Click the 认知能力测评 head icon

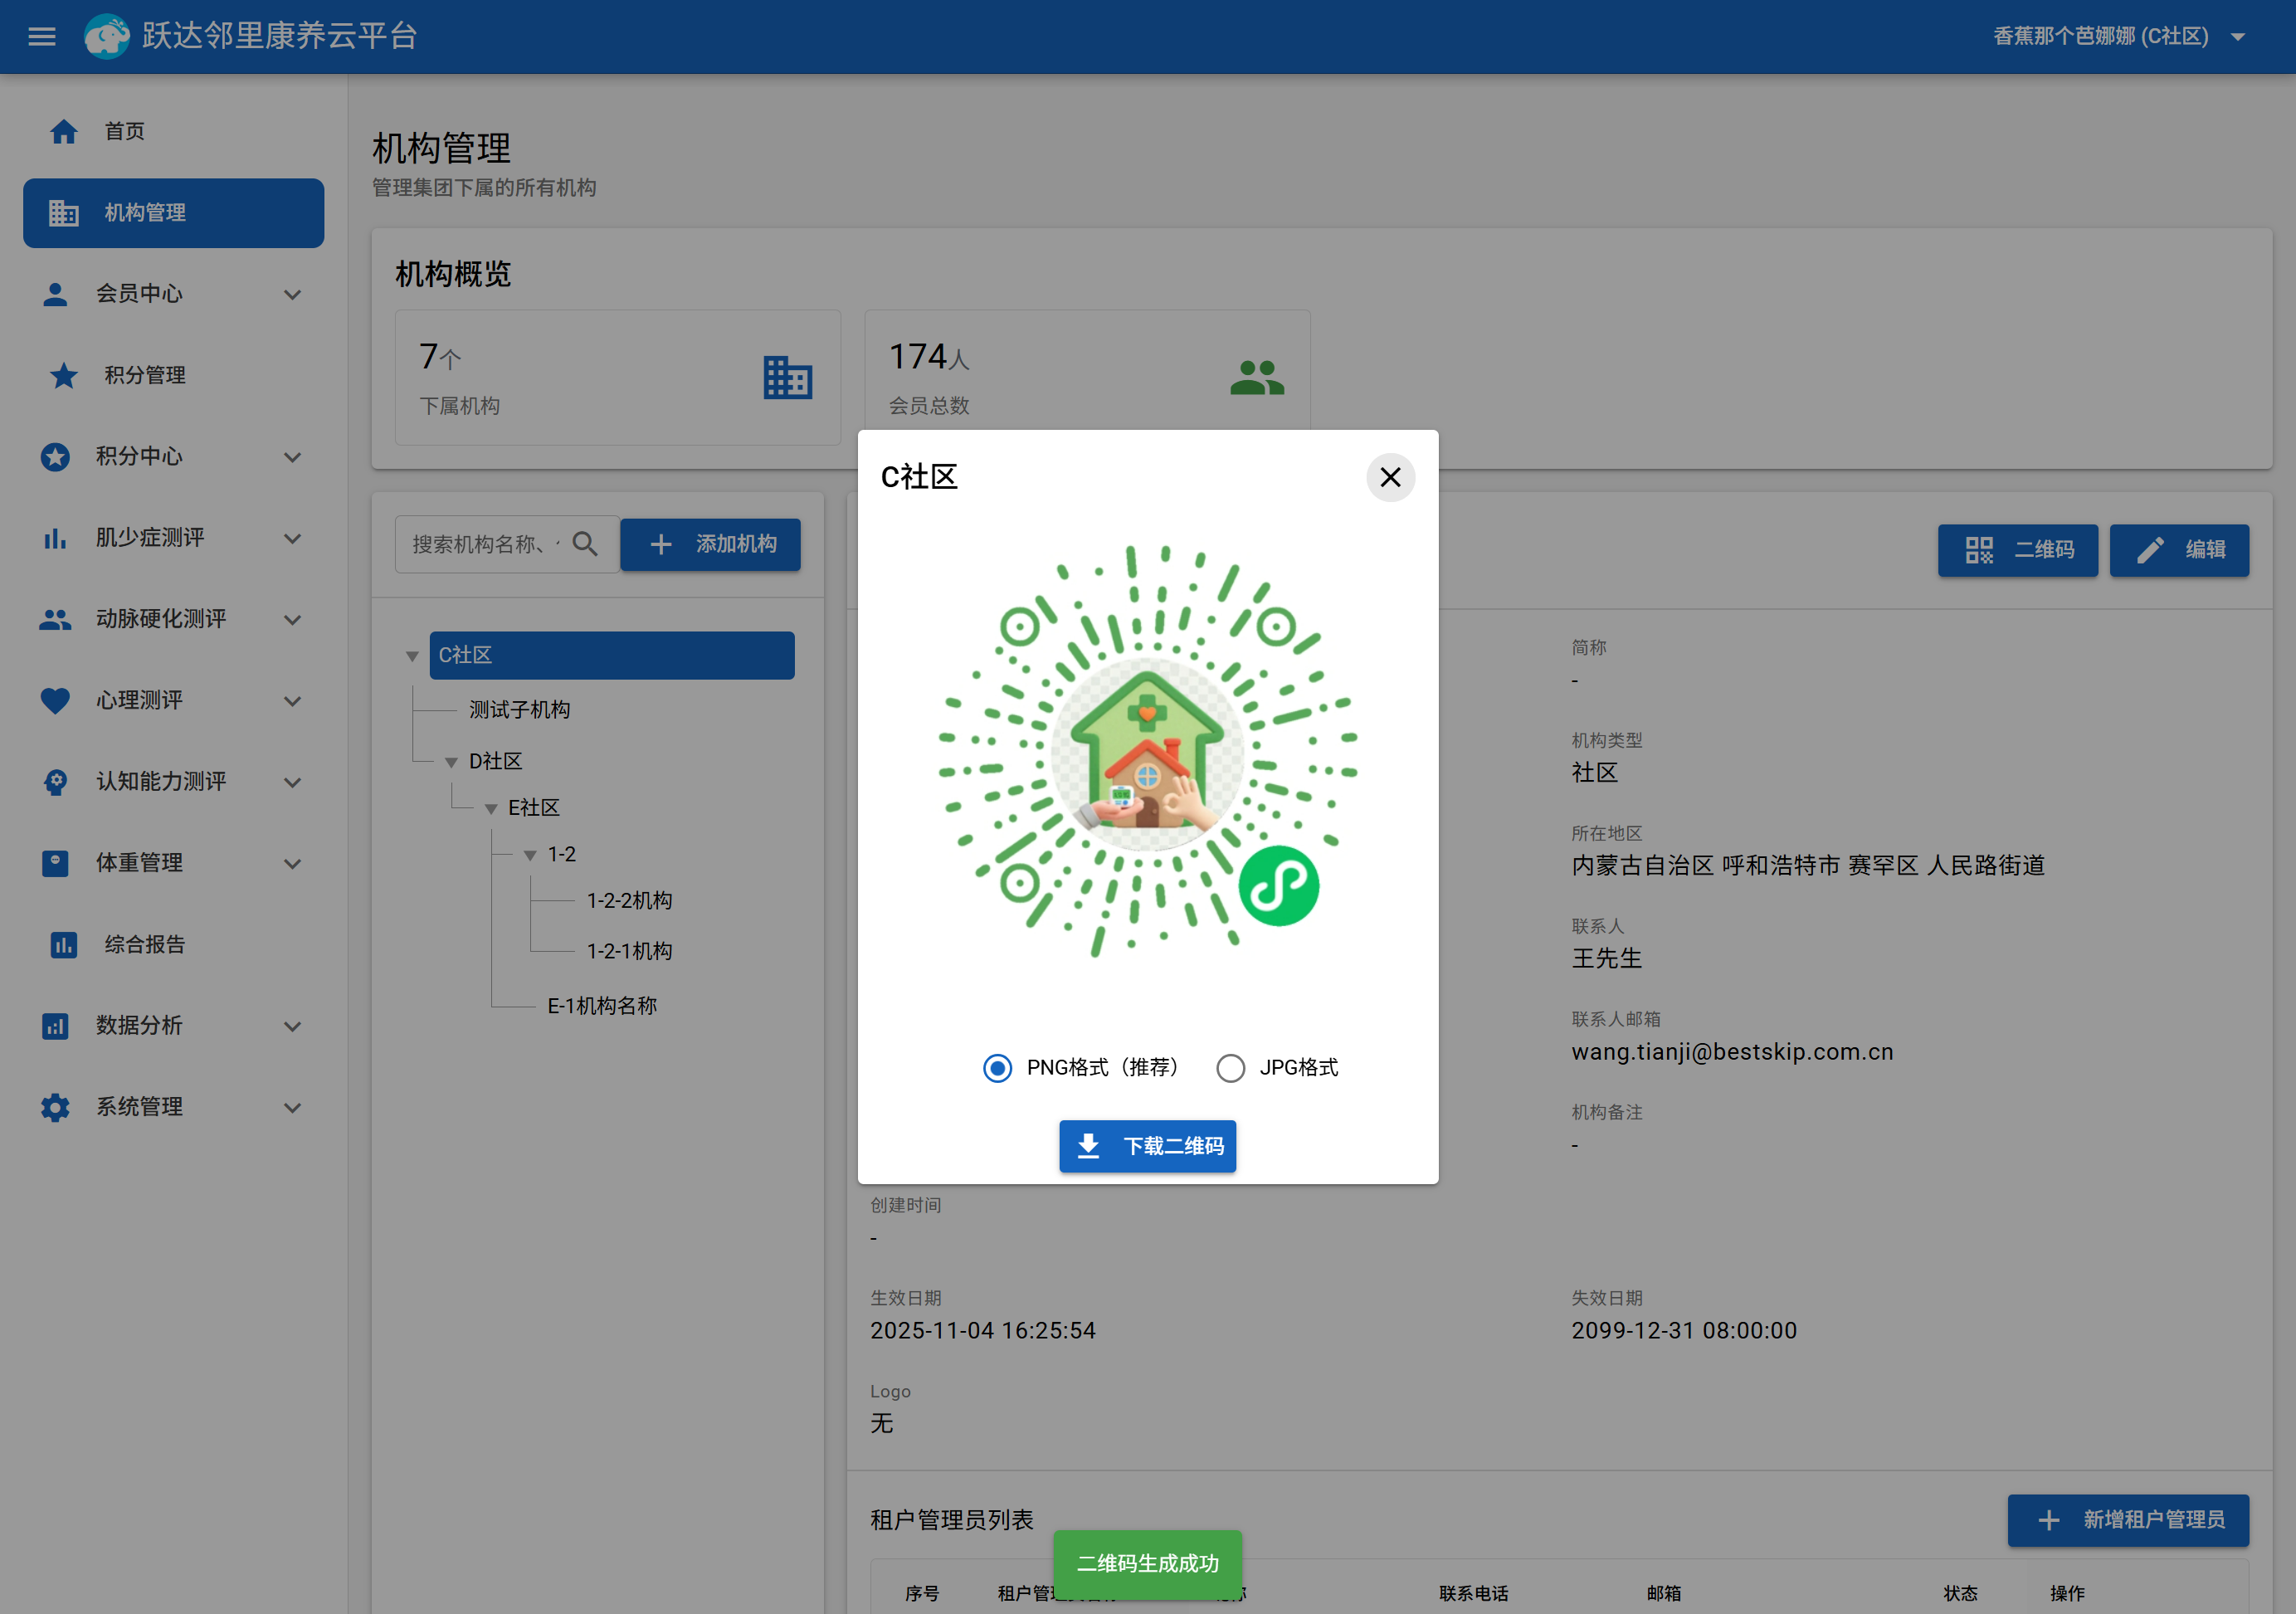point(55,782)
